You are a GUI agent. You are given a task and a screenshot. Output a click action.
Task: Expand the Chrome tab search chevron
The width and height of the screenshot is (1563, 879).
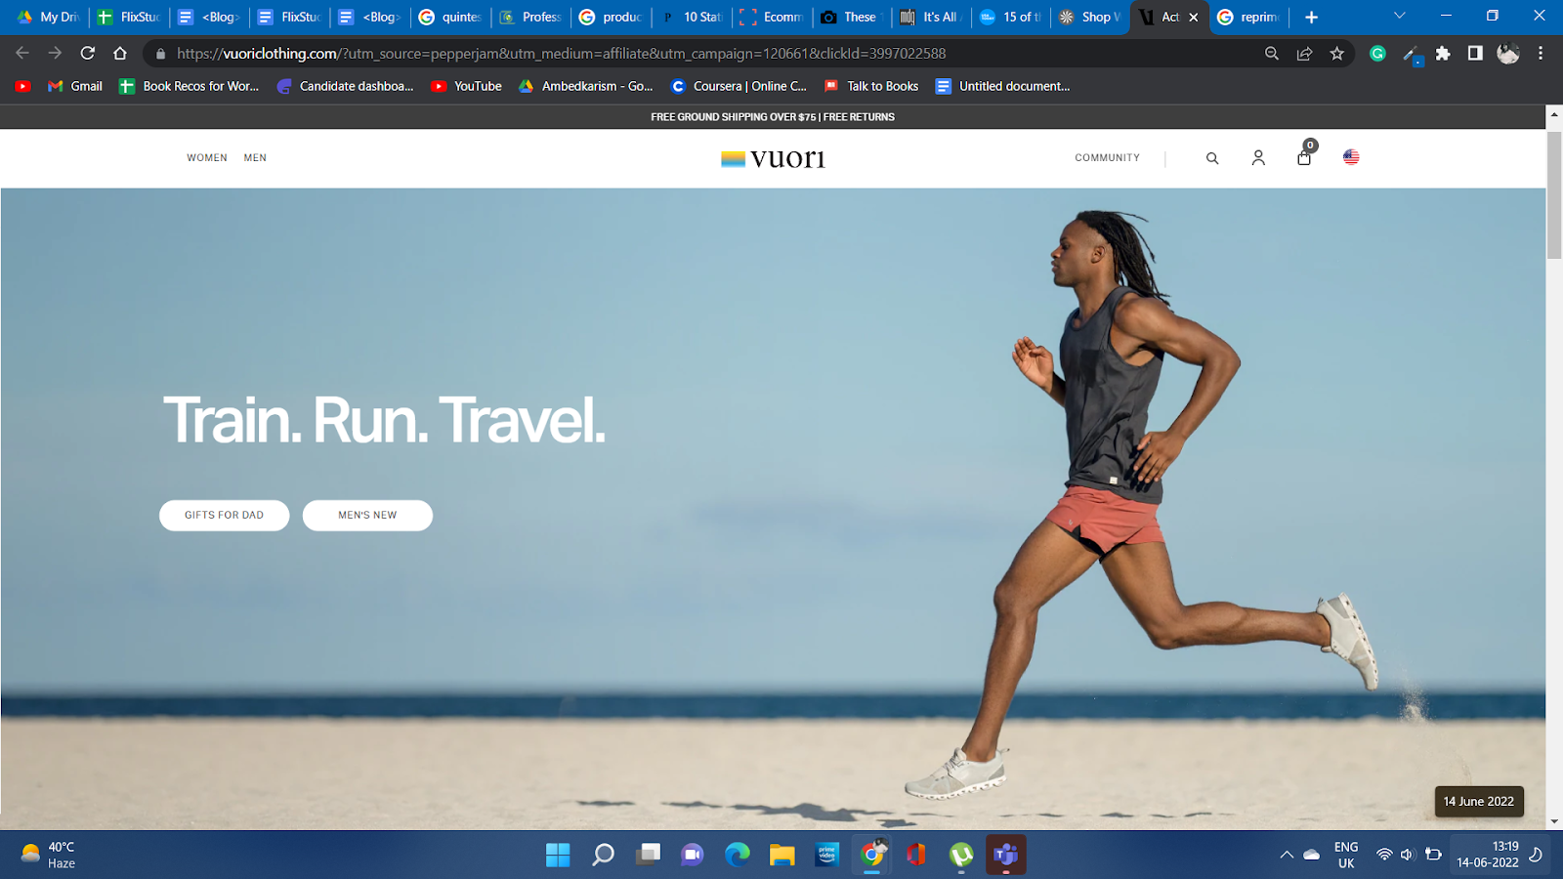click(1399, 16)
